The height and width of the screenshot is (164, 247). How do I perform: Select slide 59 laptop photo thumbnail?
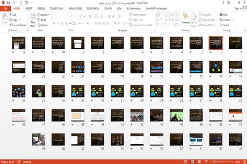(x=38, y=139)
